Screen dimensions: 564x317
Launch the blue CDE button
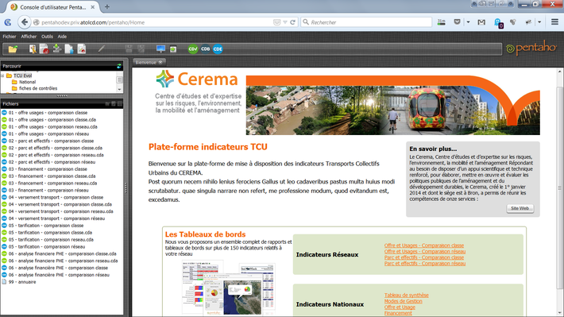(218, 49)
